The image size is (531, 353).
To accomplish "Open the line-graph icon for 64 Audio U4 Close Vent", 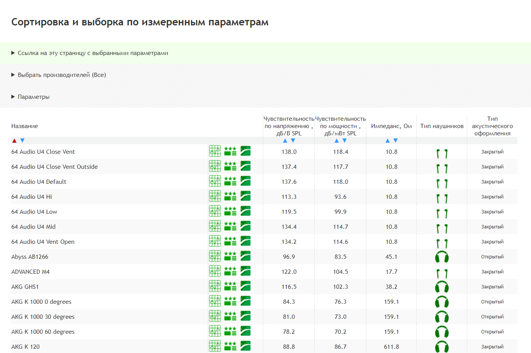I will click(x=215, y=151).
